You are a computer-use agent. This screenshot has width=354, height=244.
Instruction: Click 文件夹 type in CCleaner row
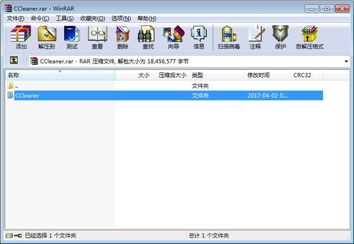pos(200,96)
